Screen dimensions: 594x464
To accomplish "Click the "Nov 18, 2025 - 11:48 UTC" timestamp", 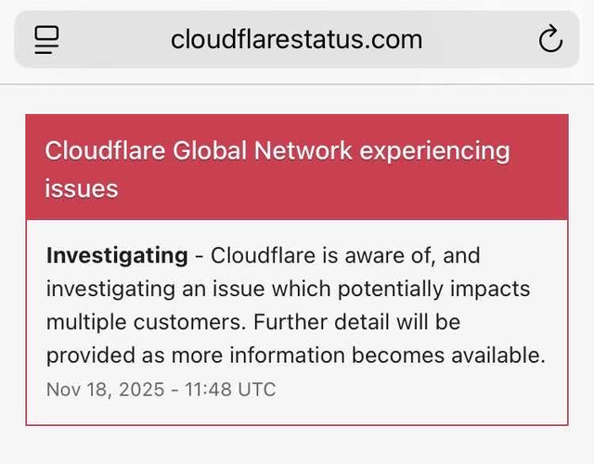I will (161, 389).
